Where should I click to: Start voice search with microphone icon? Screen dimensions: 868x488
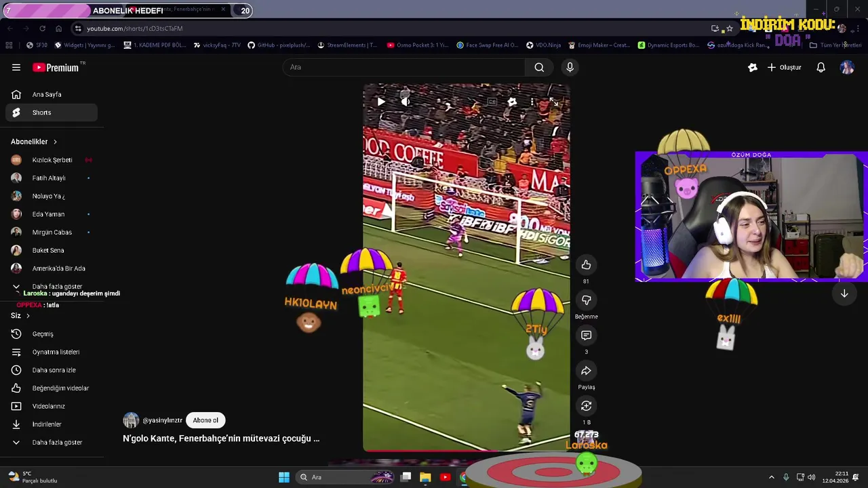pos(570,67)
